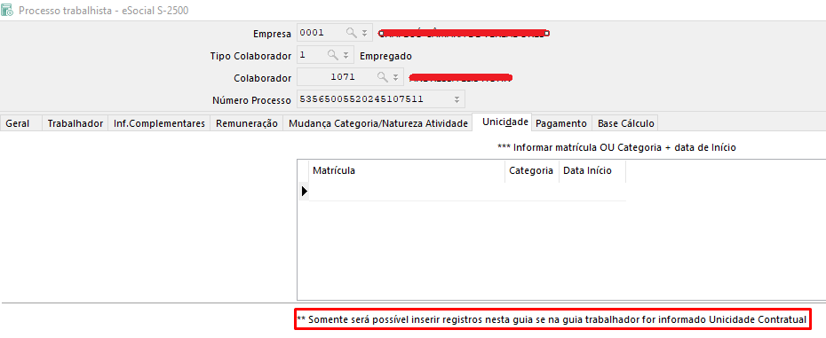
Task: Expand the Tipo Colaborador dropdown arrow
Action: (345, 55)
